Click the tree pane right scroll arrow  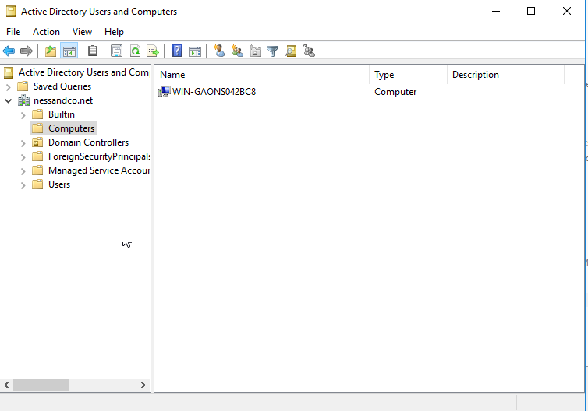pyautogui.click(x=143, y=385)
